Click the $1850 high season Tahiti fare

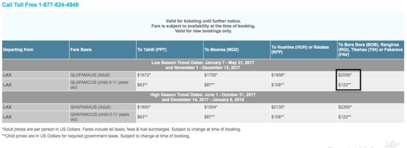(144, 107)
